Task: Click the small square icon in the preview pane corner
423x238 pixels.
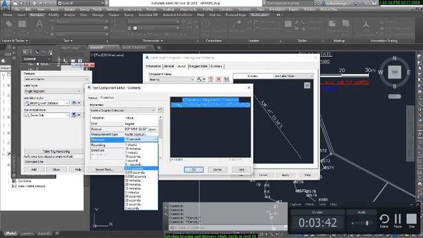Action: [307, 85]
